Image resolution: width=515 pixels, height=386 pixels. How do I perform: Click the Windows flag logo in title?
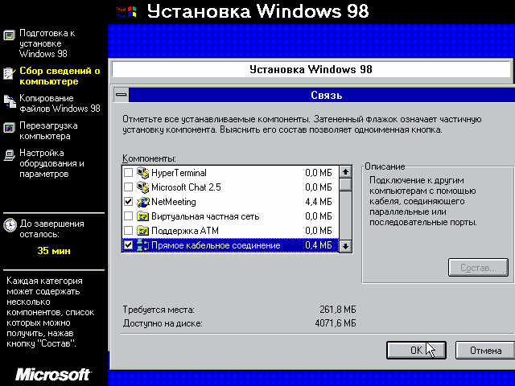(126, 12)
